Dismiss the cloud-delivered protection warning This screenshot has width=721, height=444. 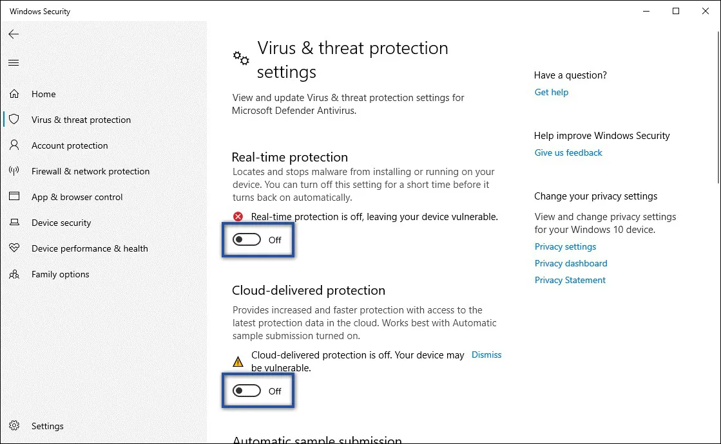486,355
